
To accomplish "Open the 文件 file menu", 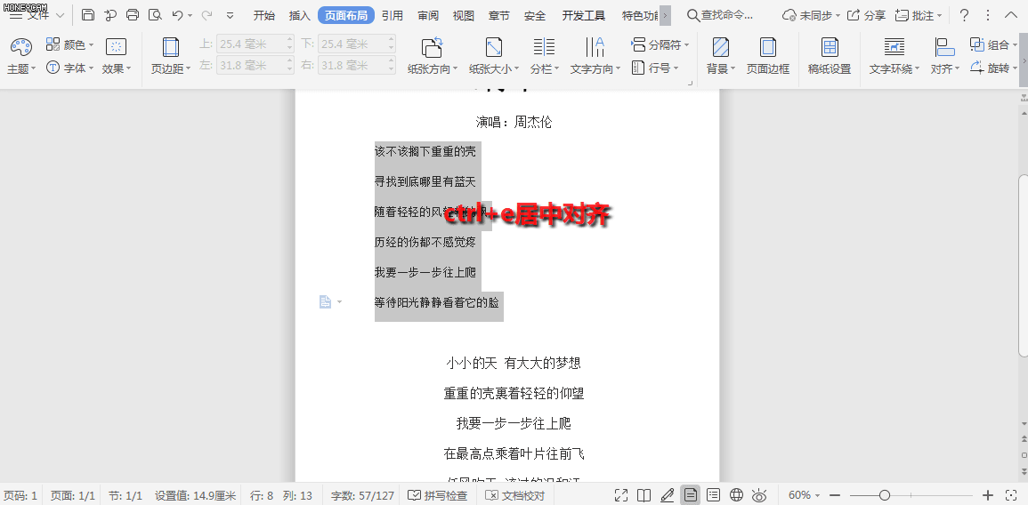I will tap(36, 15).
